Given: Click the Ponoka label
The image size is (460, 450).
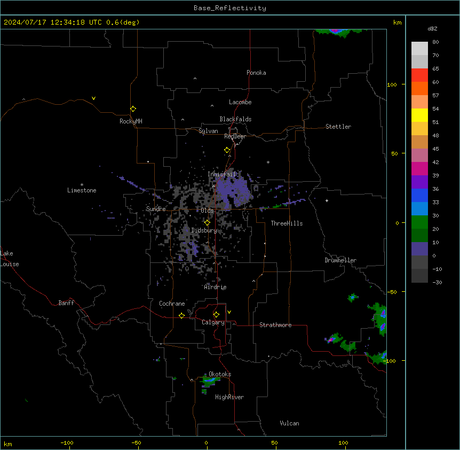Looking at the screenshot, I should point(256,73).
